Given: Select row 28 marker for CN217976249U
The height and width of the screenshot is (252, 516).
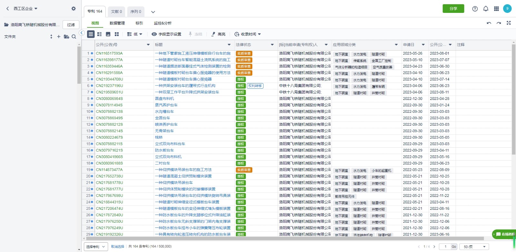Looking at the screenshot, I should pos(92,228).
